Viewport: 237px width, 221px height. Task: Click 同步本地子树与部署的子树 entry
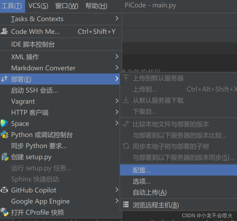(179, 146)
